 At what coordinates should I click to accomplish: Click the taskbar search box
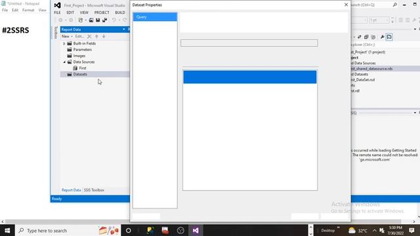point(68,230)
